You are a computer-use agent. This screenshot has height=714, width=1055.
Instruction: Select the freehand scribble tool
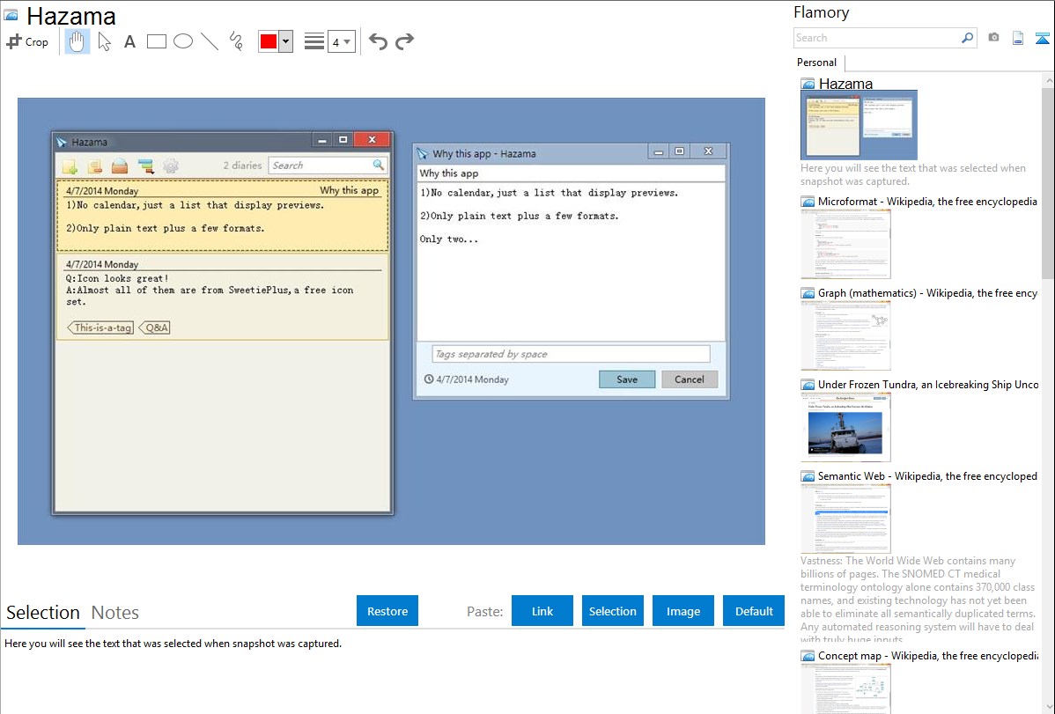236,41
